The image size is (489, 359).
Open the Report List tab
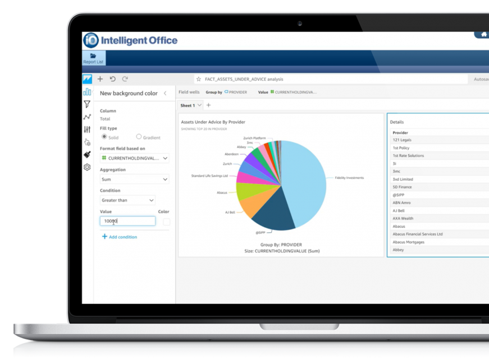93,58
